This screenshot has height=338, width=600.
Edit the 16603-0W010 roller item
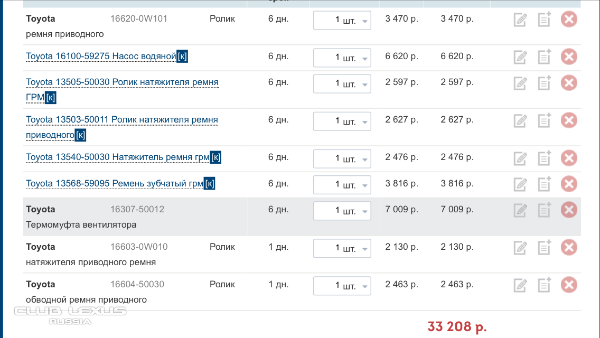520,248
